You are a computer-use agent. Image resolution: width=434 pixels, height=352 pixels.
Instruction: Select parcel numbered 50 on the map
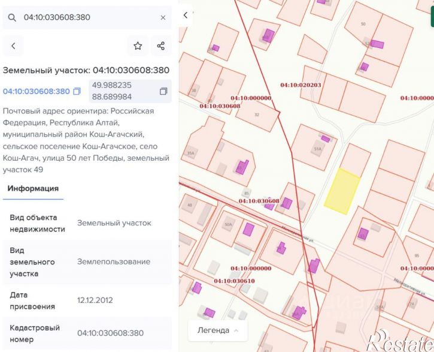click(x=363, y=24)
